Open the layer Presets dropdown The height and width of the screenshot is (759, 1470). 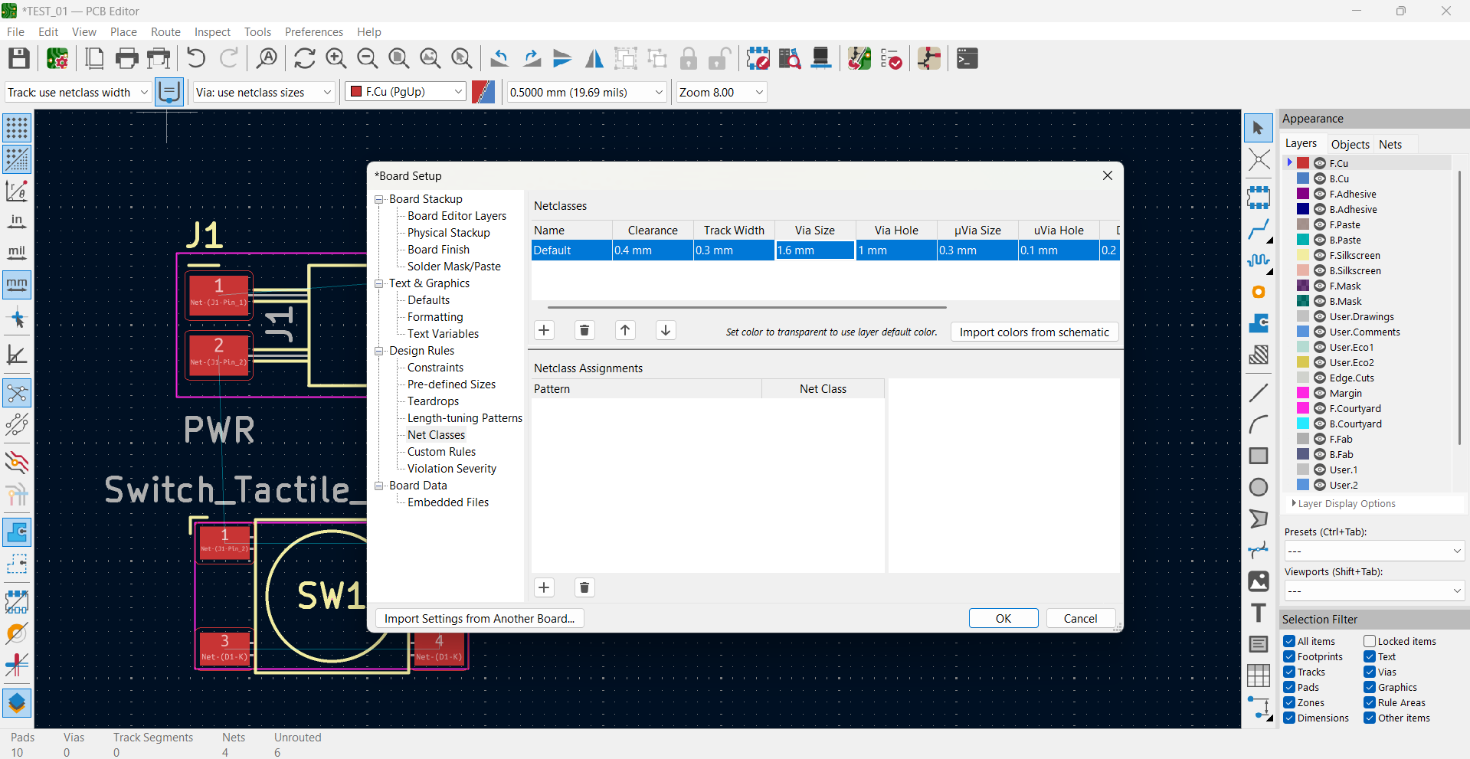tap(1373, 551)
